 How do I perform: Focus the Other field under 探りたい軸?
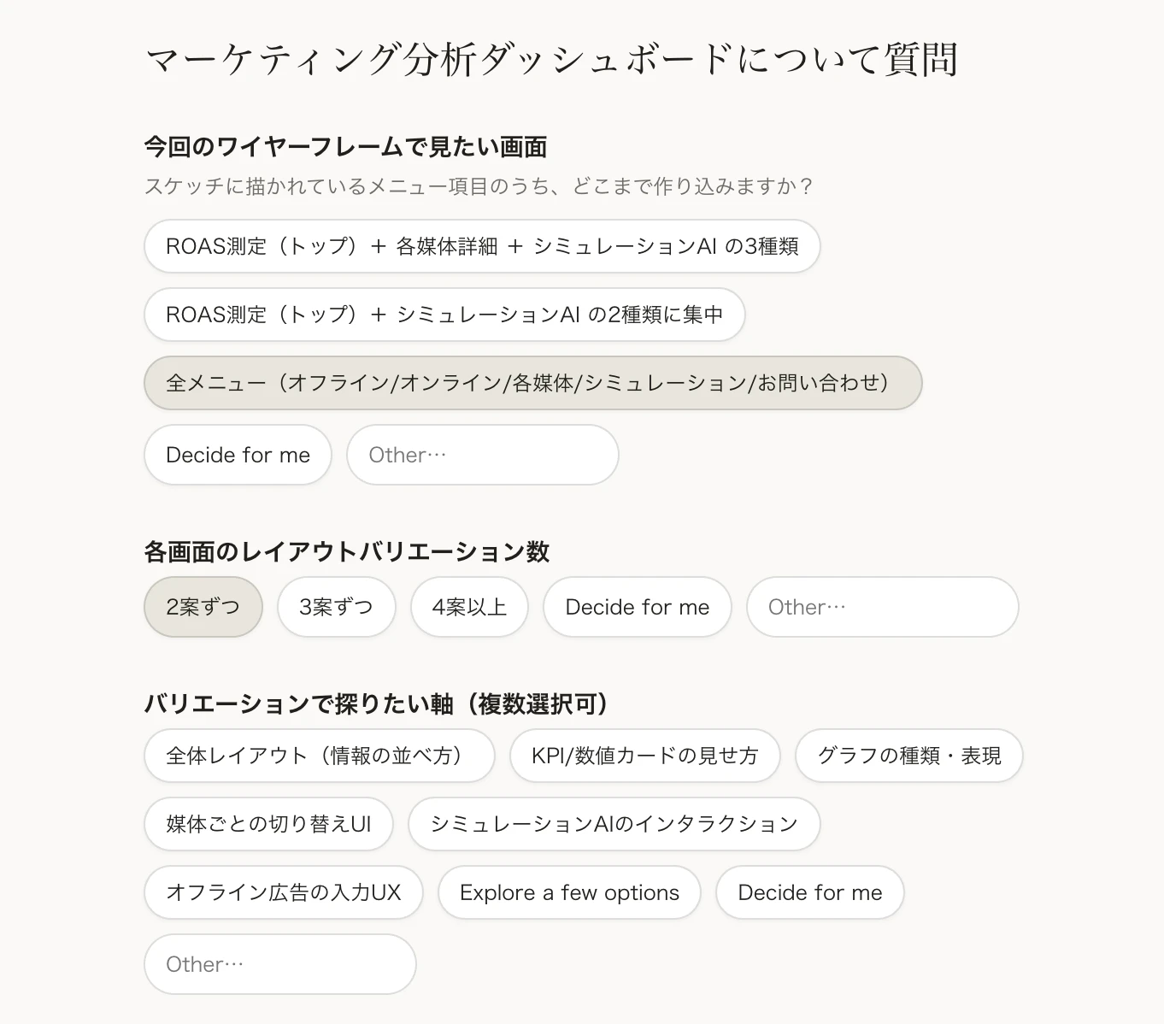pos(280,964)
